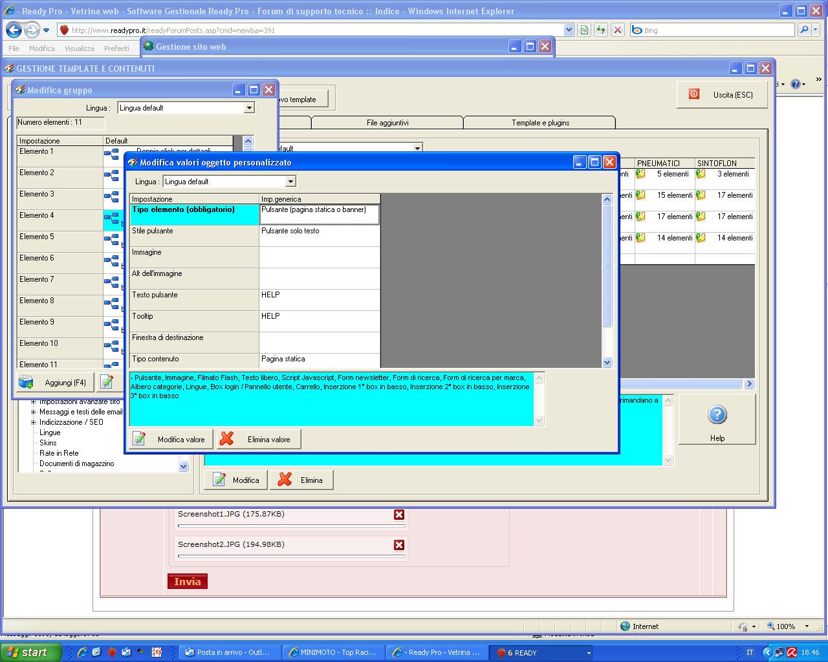This screenshot has height=662, width=828.
Task: Select Elemento 7 in the group list
Action: (60, 284)
